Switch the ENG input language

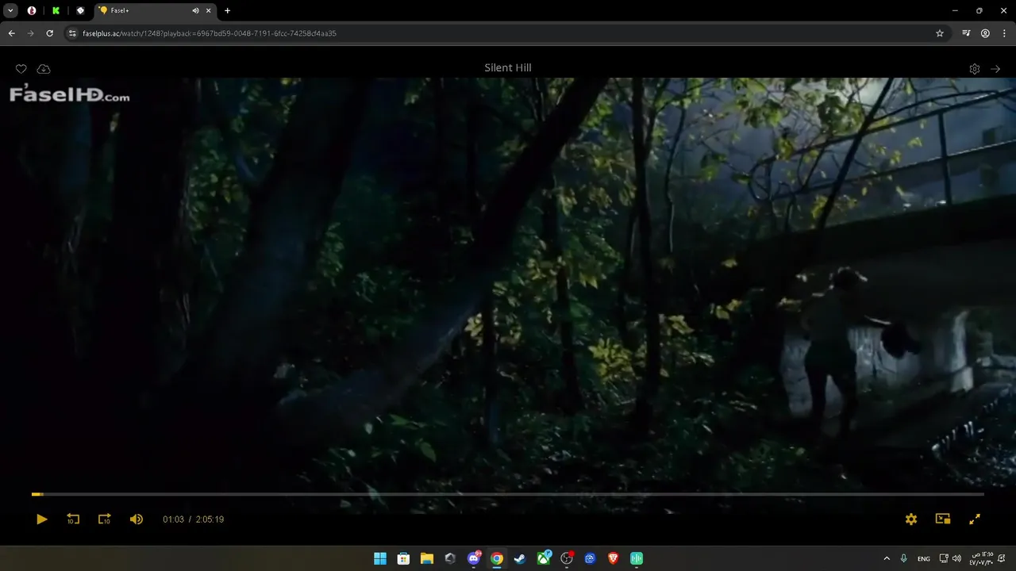(x=924, y=558)
